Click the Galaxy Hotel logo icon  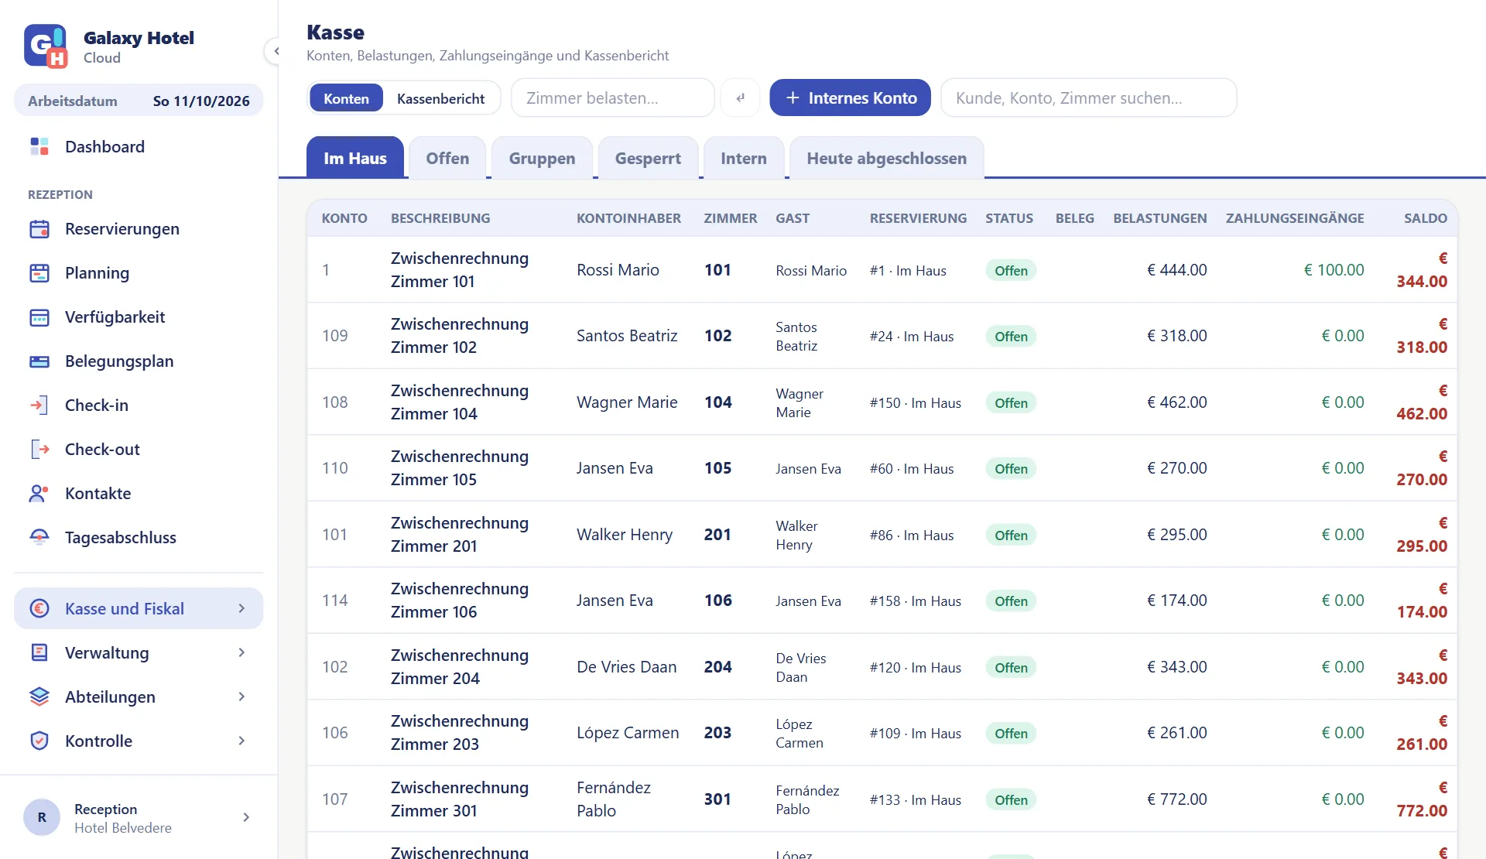(x=46, y=46)
